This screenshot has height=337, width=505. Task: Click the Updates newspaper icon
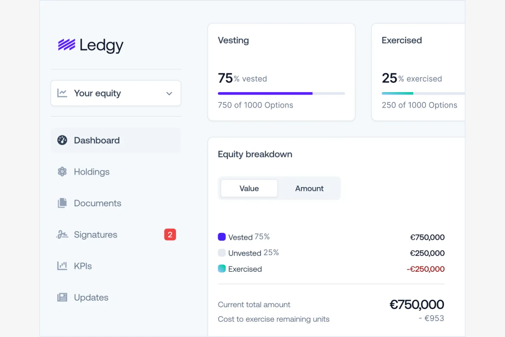62,297
